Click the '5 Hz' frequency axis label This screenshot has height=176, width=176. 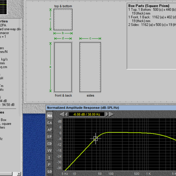[x=65, y=174]
